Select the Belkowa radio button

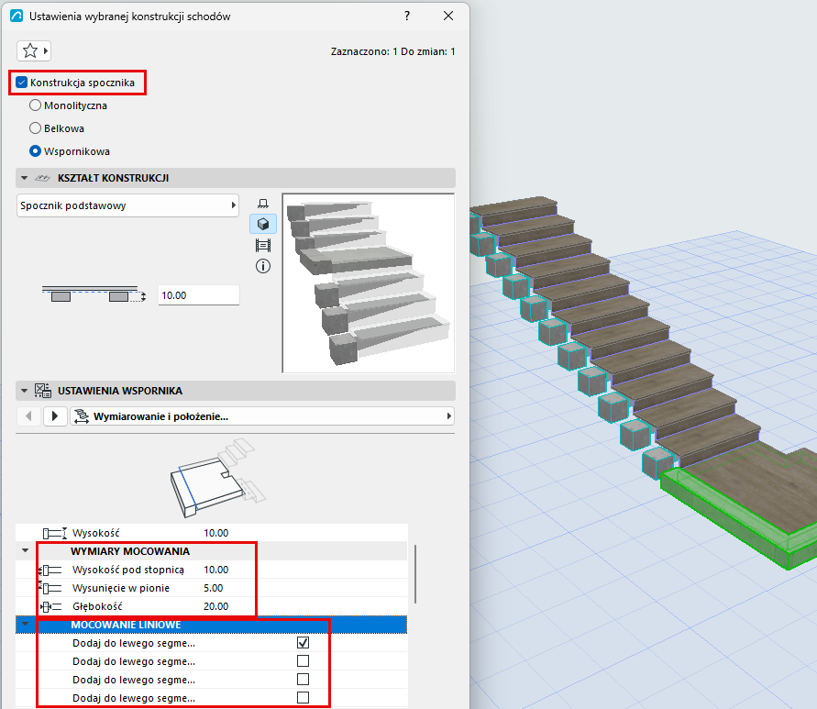click(35, 128)
